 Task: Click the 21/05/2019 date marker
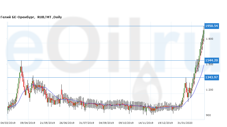click(x=47, y=123)
